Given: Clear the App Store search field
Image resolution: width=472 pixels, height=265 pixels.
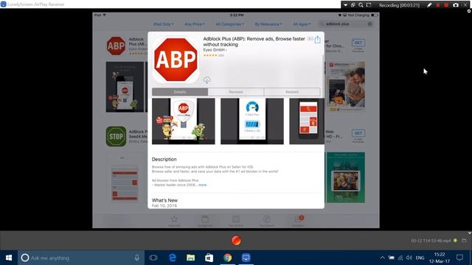Looking at the screenshot, I should click(x=369, y=24).
